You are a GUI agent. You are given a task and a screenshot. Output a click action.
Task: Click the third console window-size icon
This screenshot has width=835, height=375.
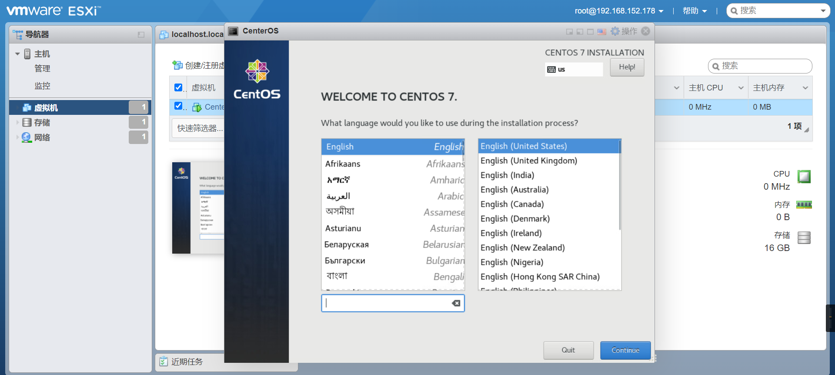(x=590, y=31)
